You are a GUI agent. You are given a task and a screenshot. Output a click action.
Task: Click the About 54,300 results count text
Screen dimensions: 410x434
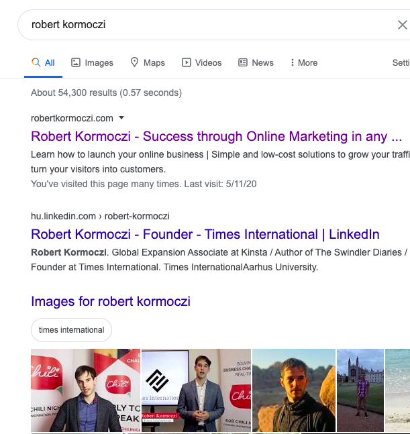pos(106,93)
